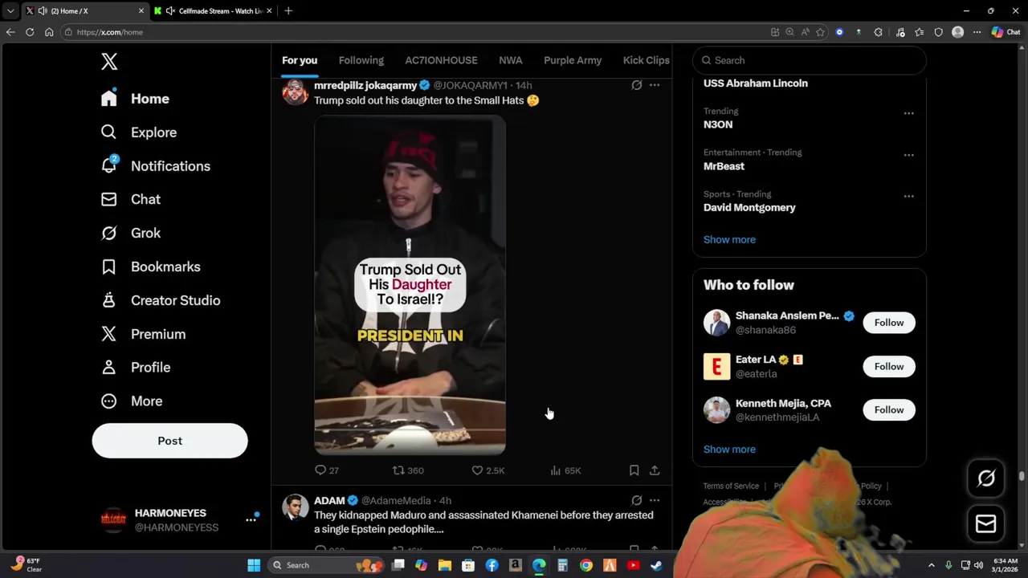
Task: Switch to Purple Army tab
Action: tap(573, 60)
